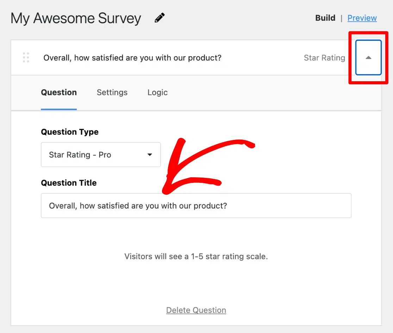Viewport: 393px width, 333px height.
Task: Select the Build view
Action: coord(325,18)
